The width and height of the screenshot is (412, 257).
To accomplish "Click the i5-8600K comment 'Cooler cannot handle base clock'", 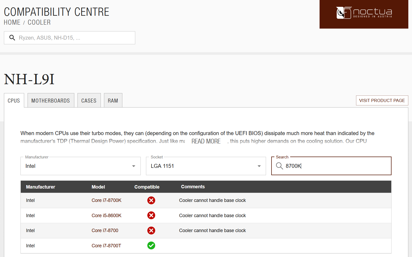I will 212,216.
